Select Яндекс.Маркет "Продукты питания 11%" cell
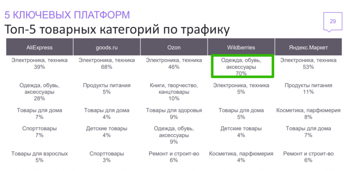344x171 pixels. (308, 89)
